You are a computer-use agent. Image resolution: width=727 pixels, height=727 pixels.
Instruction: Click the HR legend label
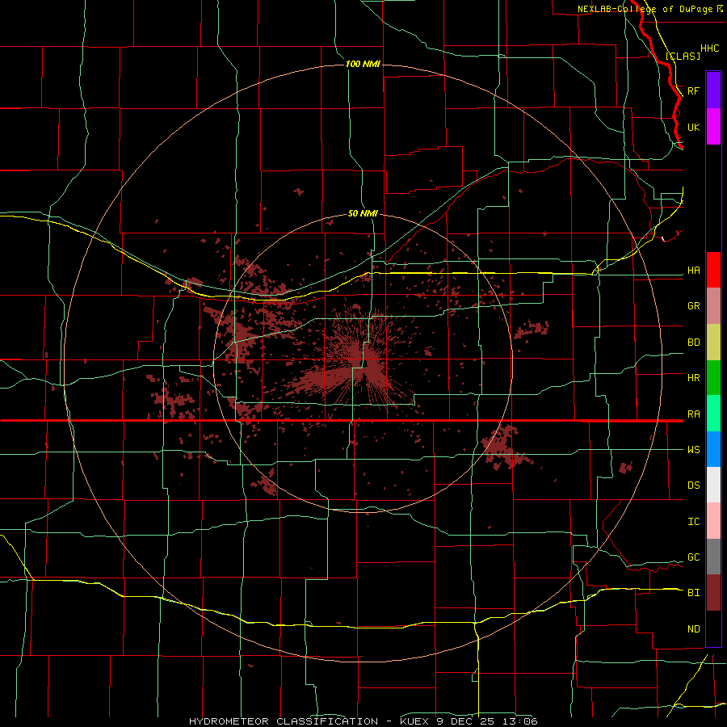click(693, 378)
